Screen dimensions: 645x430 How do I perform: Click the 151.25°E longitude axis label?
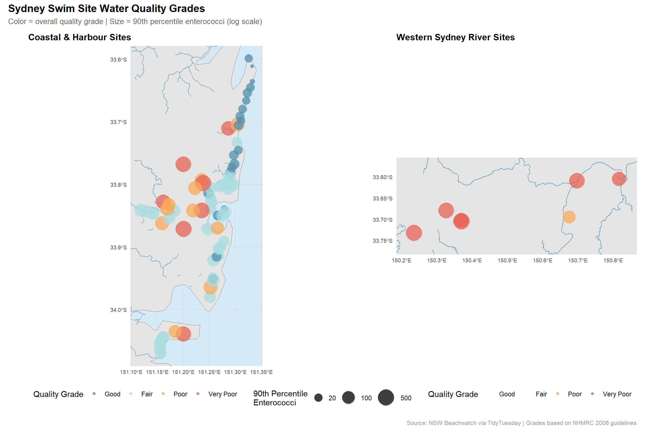tap(209, 372)
